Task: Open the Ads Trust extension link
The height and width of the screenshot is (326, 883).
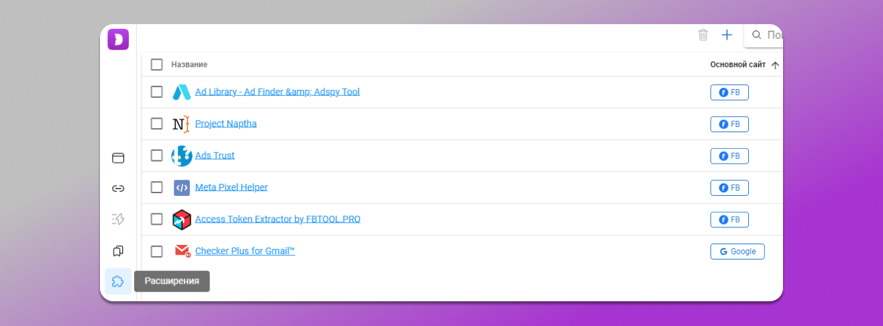Action: (x=215, y=156)
